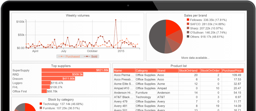Click the Others dark gray legend swatch
The width and height of the screenshot is (256, 111).
click(188, 37)
